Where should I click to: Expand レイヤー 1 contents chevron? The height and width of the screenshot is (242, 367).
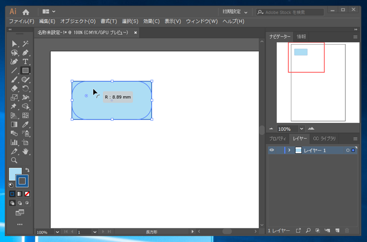(x=289, y=151)
